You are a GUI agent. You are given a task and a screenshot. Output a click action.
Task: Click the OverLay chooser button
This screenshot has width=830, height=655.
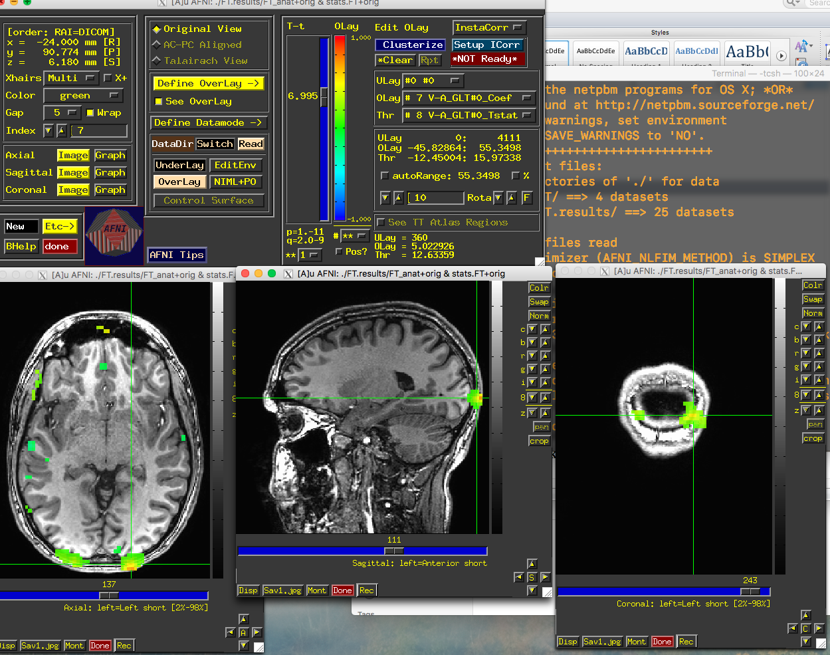tap(179, 182)
